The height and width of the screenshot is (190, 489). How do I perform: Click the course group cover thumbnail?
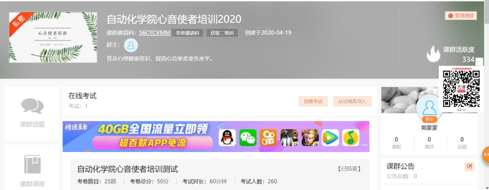tap(53, 37)
